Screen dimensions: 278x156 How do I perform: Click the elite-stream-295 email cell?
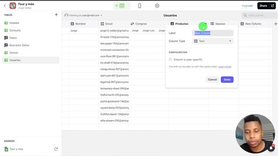114,120
